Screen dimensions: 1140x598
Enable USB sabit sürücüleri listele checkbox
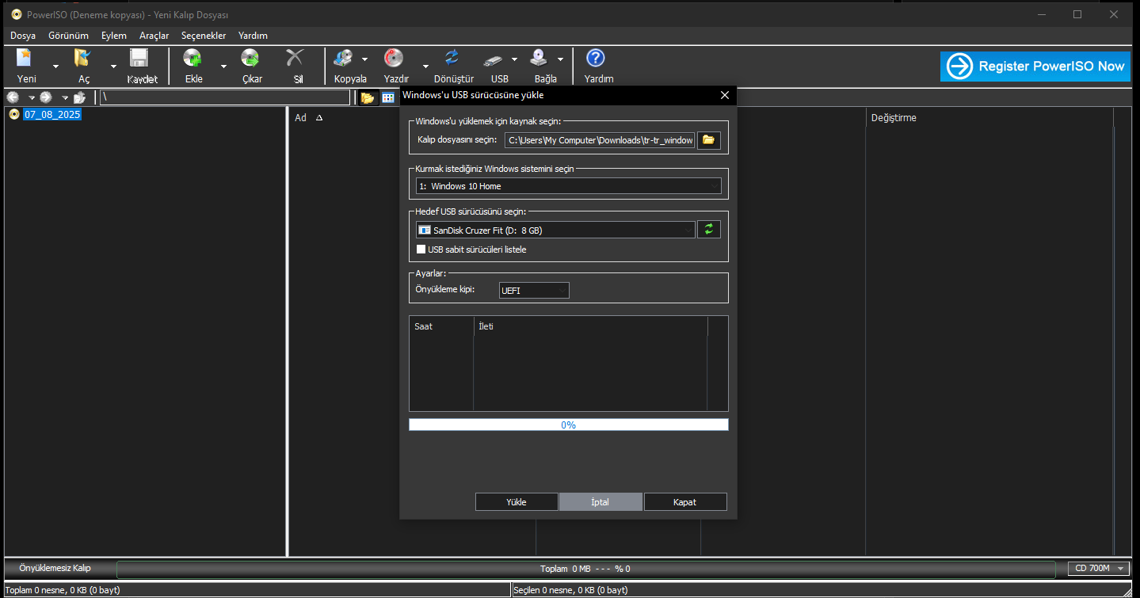click(x=421, y=249)
